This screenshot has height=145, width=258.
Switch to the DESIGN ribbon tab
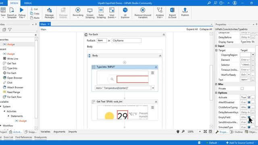(14, 3)
